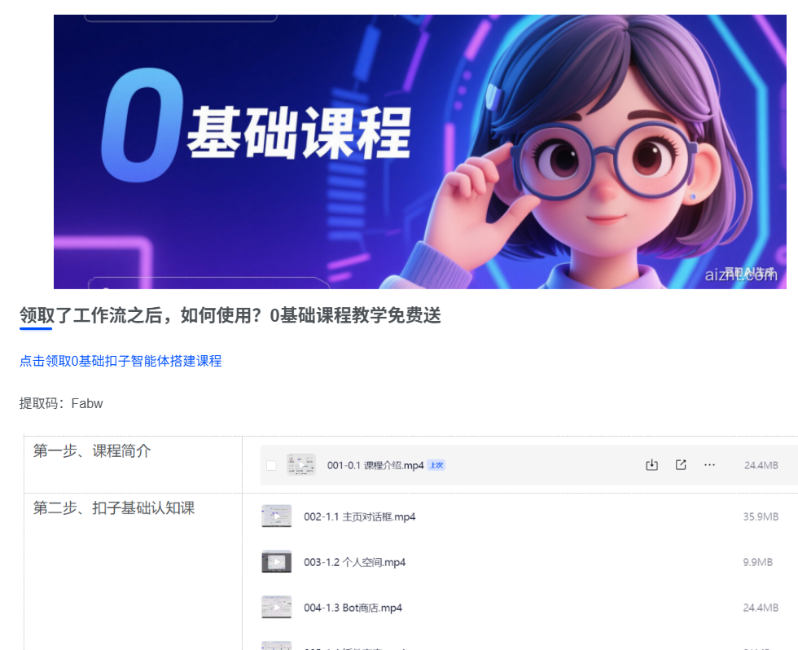Click the 003-1.2 个人空间.mp4 thumbnail
Image resolution: width=798 pixels, height=650 pixels.
click(276, 562)
